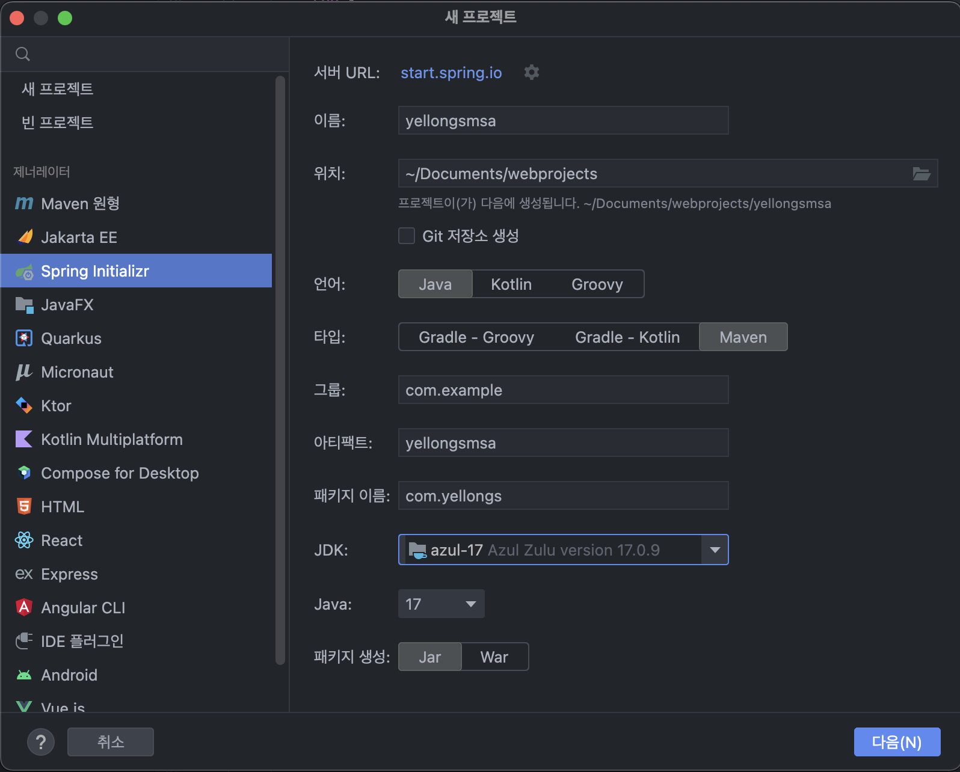This screenshot has height=772, width=960.
Task: Click the Ktor logo icon
Action: [x=24, y=406]
